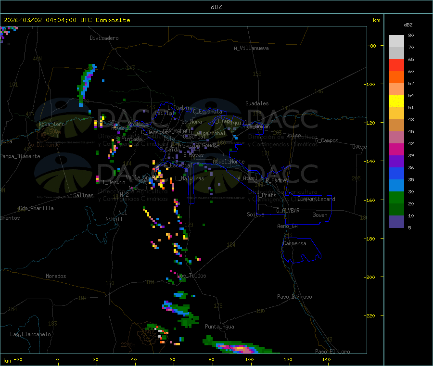
Task: Click the Morados place label
Action: point(56,276)
